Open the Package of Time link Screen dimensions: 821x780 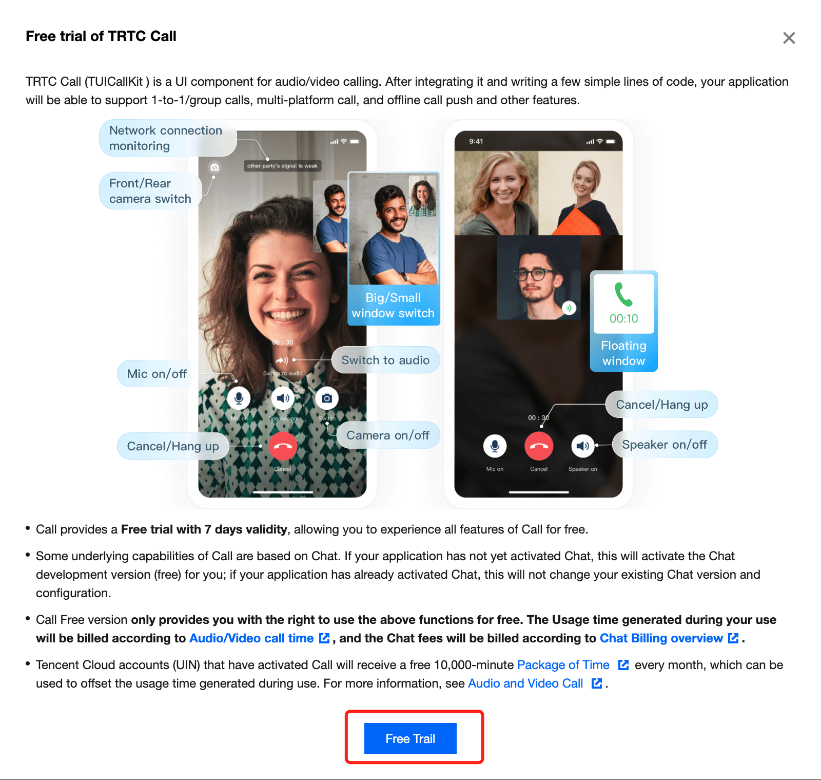(x=563, y=665)
